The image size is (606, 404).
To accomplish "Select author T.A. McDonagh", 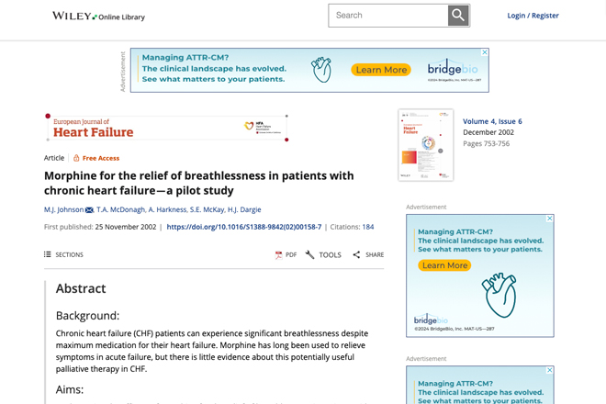I will tap(120, 209).
